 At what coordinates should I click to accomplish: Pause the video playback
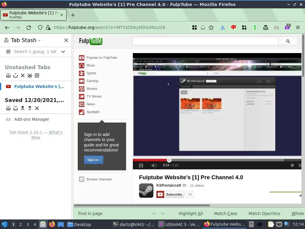click(x=141, y=165)
